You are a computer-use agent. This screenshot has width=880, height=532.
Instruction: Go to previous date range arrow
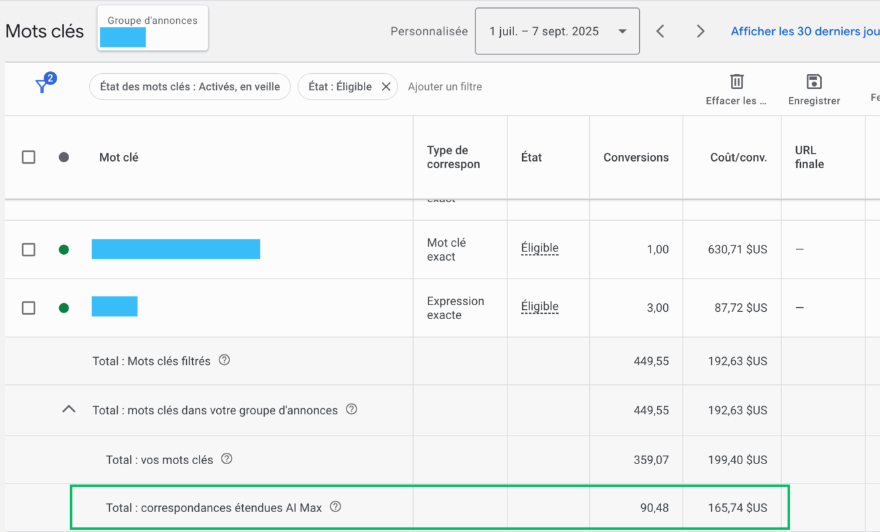[x=660, y=31]
